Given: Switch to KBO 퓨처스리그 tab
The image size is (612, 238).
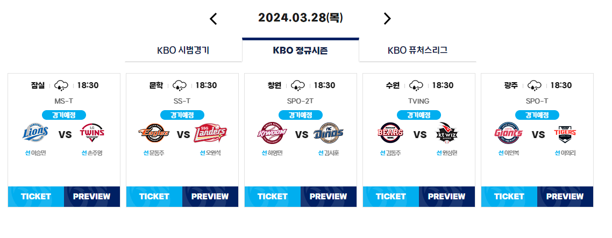Looking at the screenshot, I should click(418, 51).
